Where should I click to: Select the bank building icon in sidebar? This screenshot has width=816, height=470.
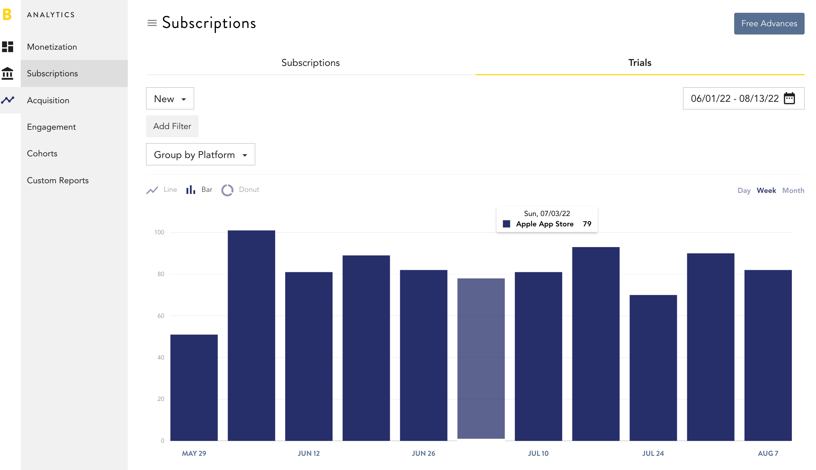(8, 73)
